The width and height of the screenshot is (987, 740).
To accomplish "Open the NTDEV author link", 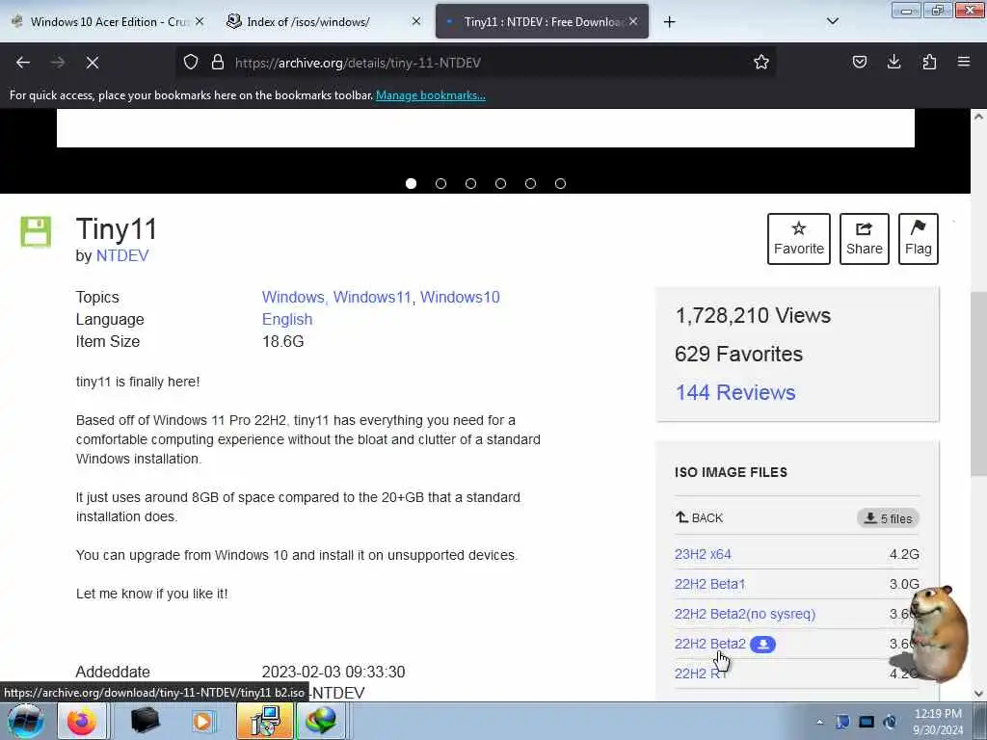I will [x=122, y=255].
